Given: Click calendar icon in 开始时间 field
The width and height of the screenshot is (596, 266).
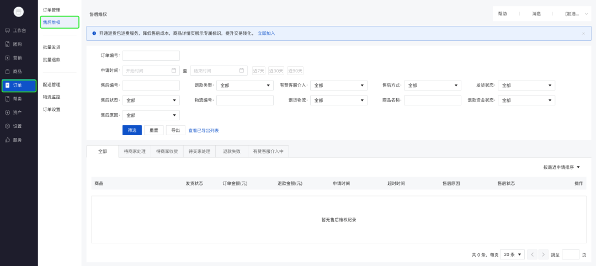Looking at the screenshot, I should [174, 70].
